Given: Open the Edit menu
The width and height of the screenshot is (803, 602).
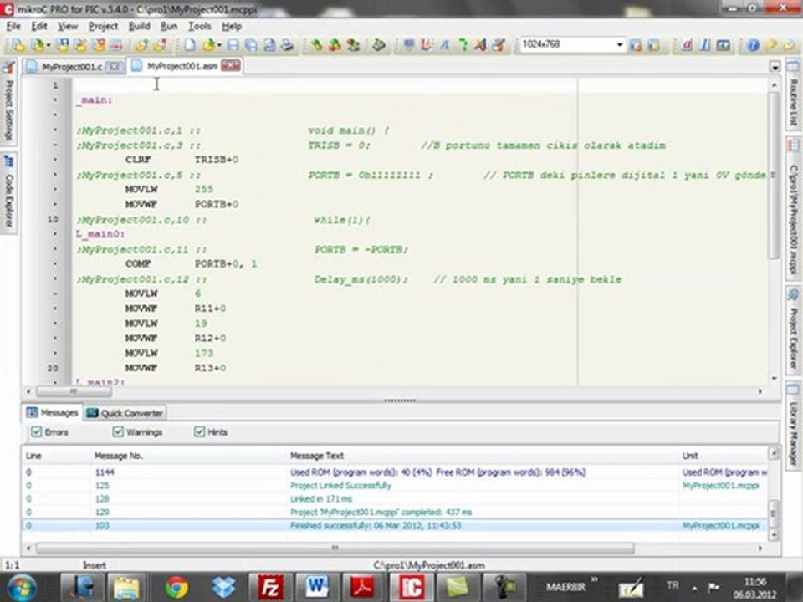Looking at the screenshot, I should point(39,27).
